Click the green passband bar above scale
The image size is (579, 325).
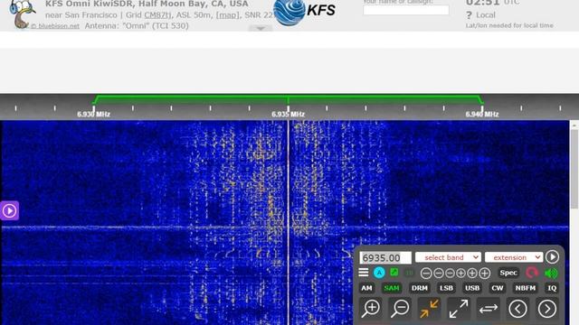pyautogui.click(x=288, y=98)
